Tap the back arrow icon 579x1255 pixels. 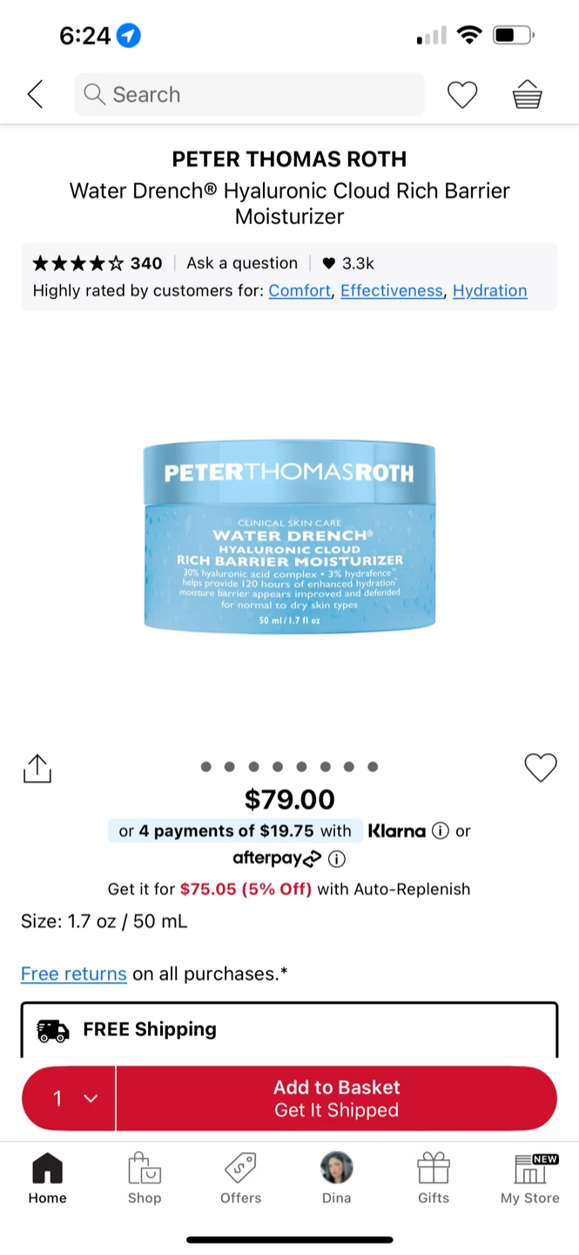click(35, 94)
